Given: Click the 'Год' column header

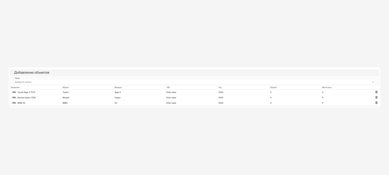Looking at the screenshot, I should pos(220,87).
